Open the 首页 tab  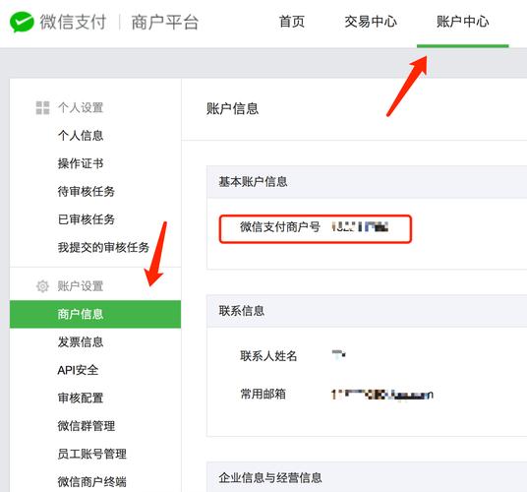(292, 22)
